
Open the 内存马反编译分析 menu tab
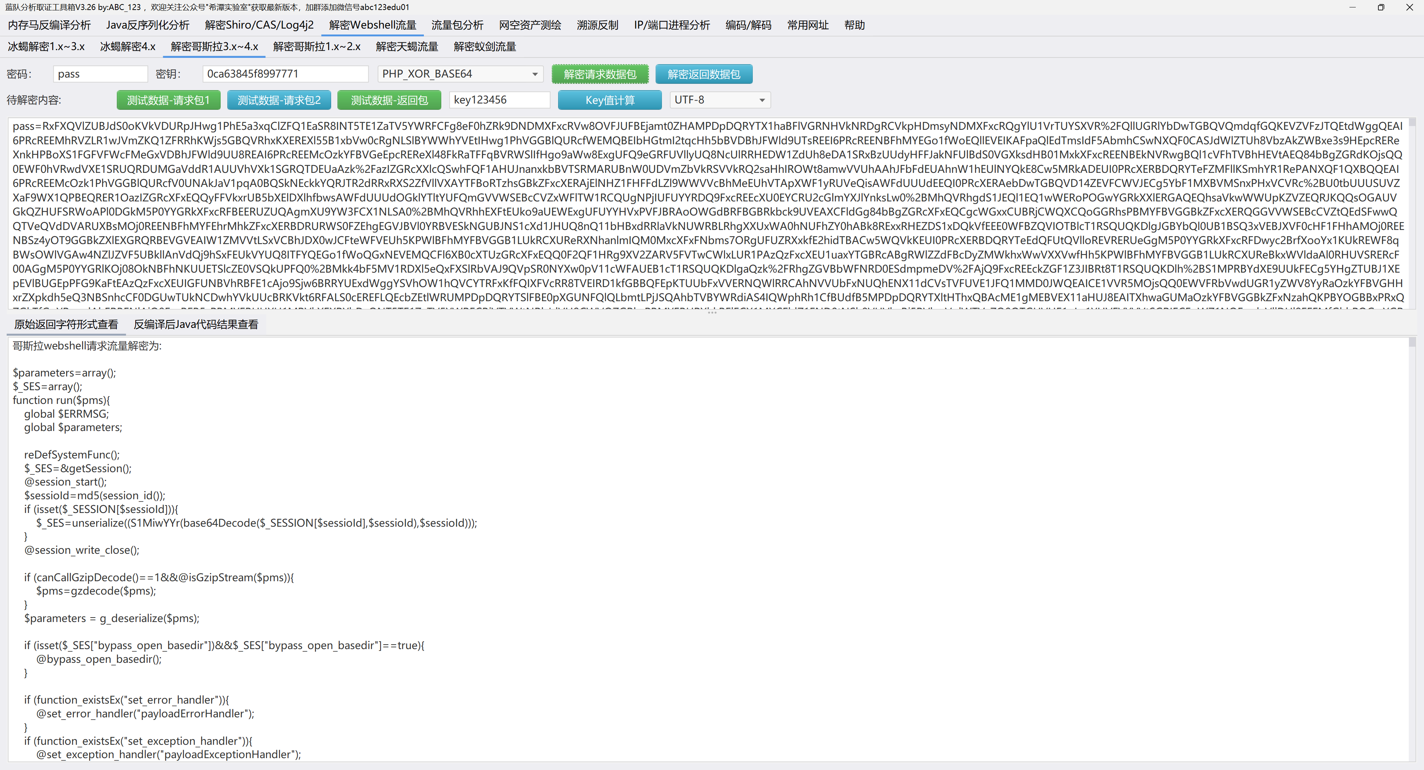[49, 25]
